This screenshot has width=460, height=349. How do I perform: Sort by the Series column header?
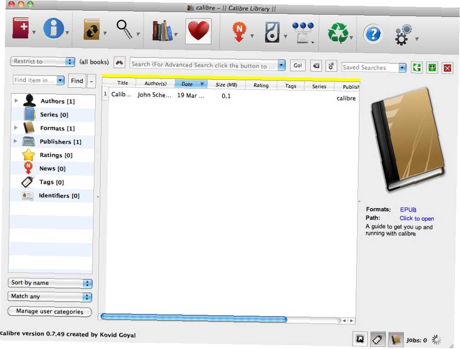click(x=319, y=86)
